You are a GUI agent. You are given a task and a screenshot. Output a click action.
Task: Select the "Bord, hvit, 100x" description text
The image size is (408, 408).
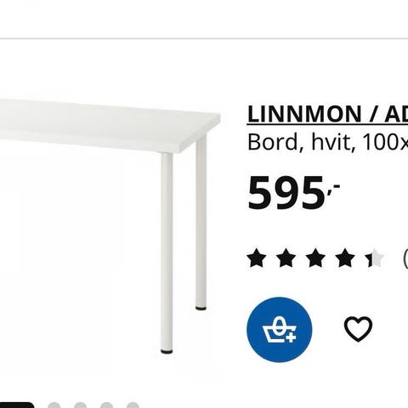click(327, 142)
